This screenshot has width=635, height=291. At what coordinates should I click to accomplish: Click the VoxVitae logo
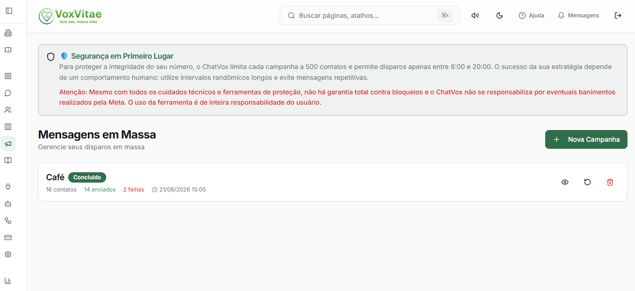(x=70, y=16)
